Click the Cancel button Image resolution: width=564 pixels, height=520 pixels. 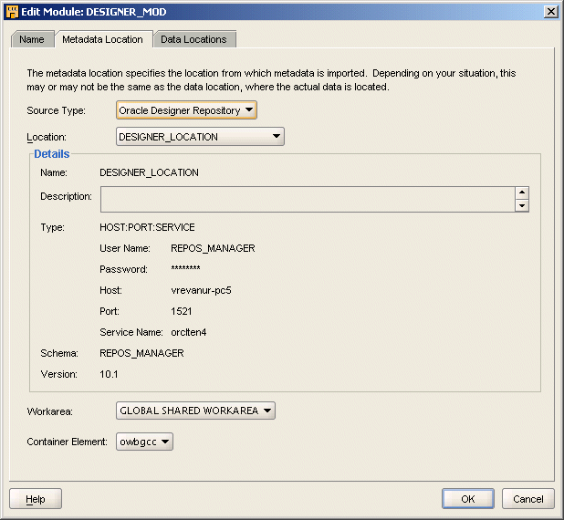(528, 499)
